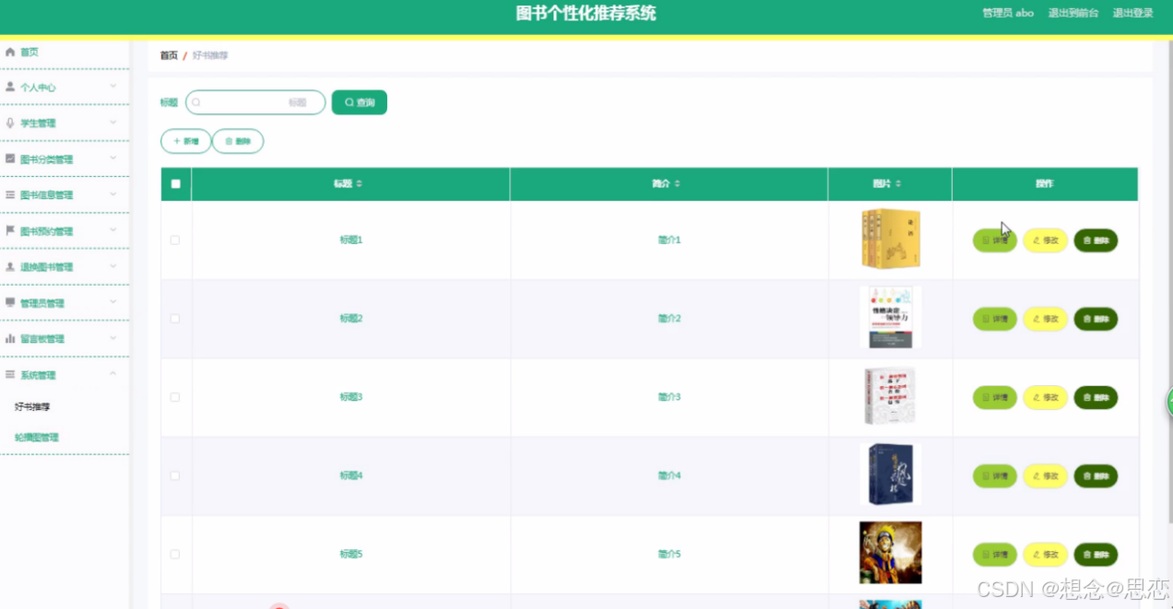Tick the checkbox for row 标题2
The image size is (1173, 609).
click(x=175, y=319)
